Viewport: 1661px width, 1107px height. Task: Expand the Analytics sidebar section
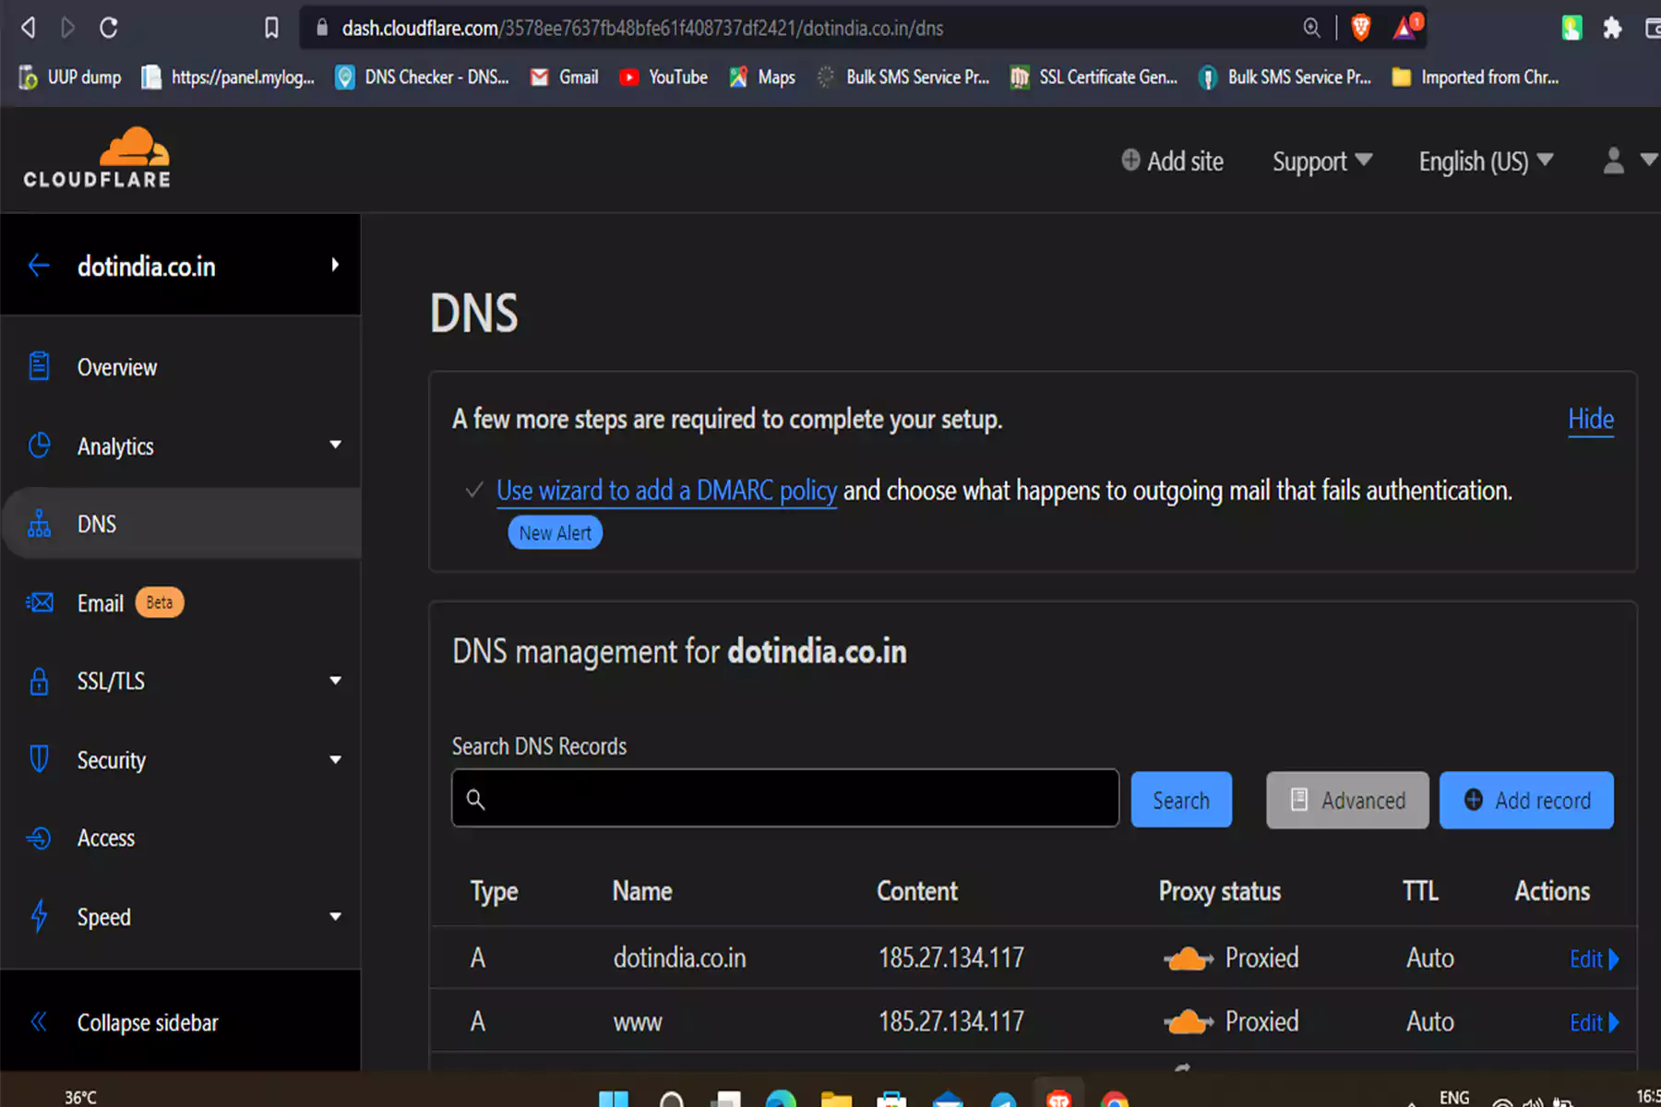click(x=335, y=446)
